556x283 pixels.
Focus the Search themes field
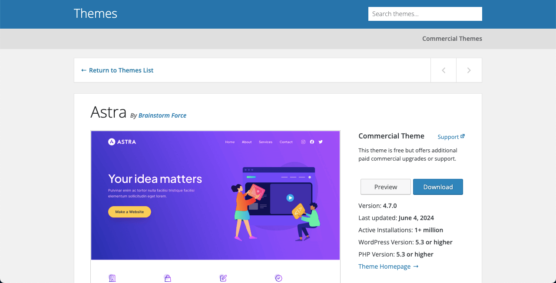click(425, 14)
